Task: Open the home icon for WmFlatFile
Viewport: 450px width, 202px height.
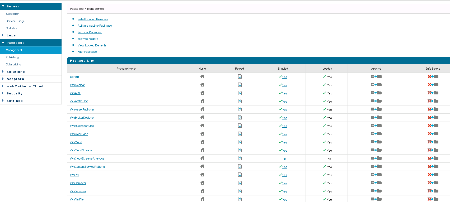Action: [202, 199]
